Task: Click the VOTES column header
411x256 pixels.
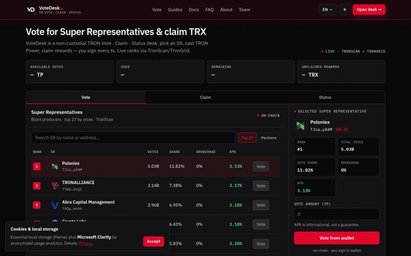Action: (153, 152)
